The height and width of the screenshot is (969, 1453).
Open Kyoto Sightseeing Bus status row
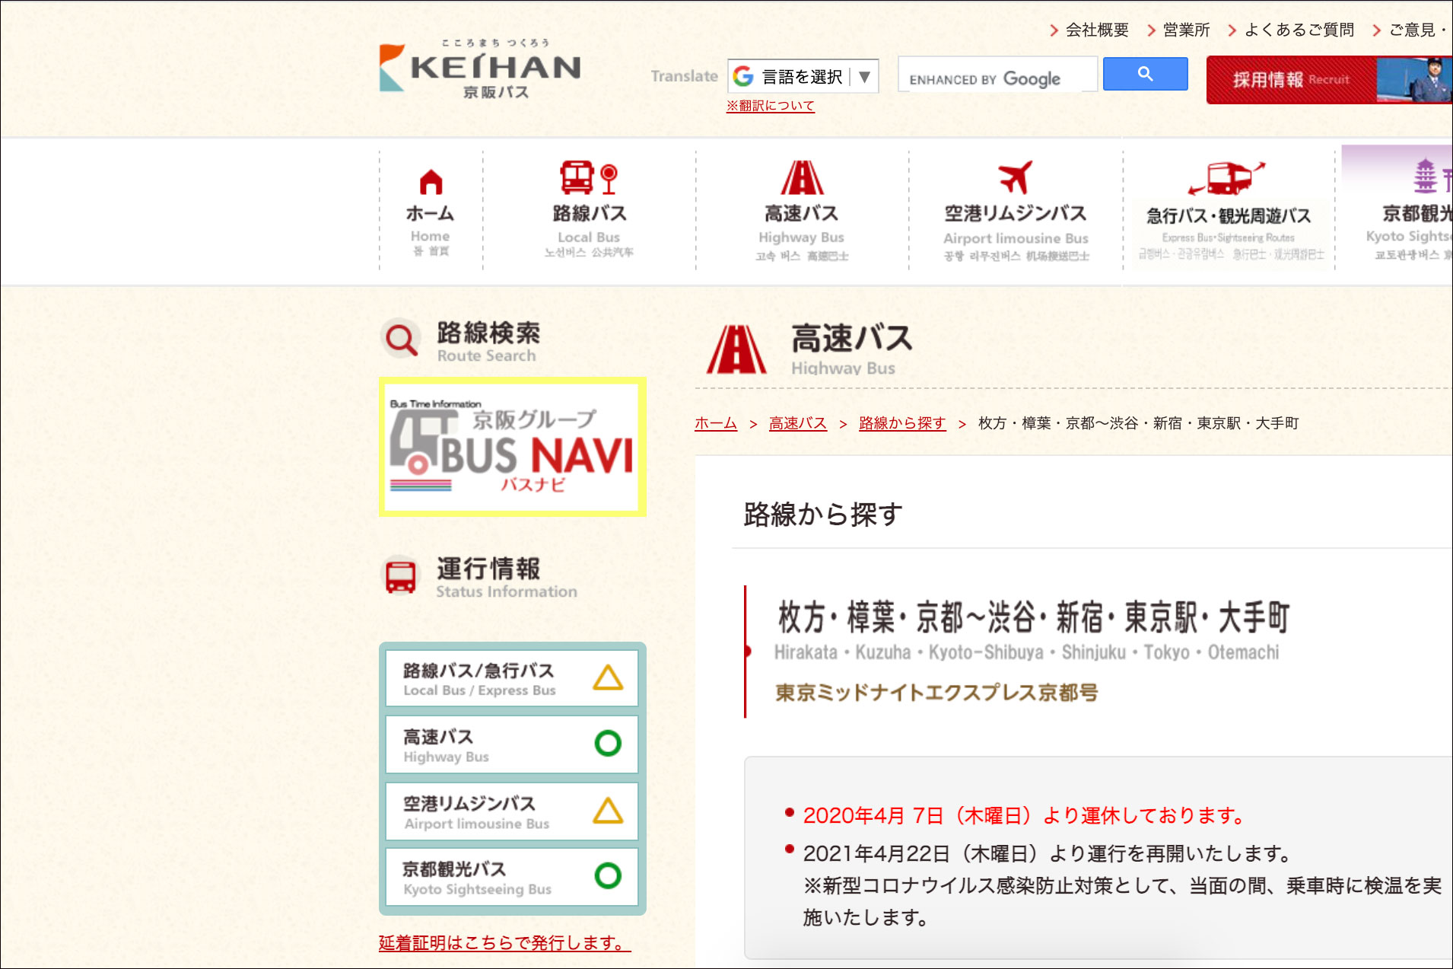511,878
